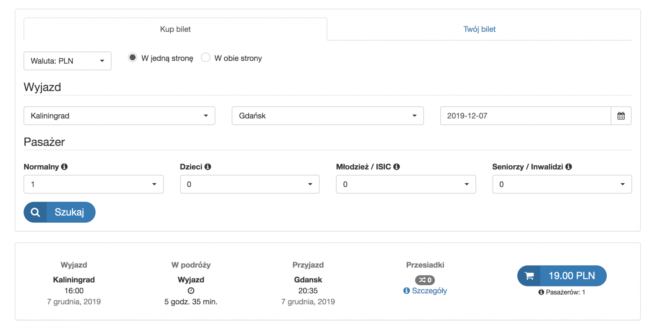Open the Szczegóły details link
The width and height of the screenshot is (654, 329).
coord(429,291)
